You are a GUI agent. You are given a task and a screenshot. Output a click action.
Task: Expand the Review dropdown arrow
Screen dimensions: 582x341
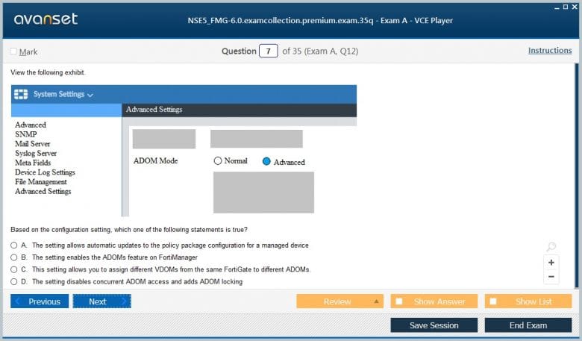(x=376, y=301)
